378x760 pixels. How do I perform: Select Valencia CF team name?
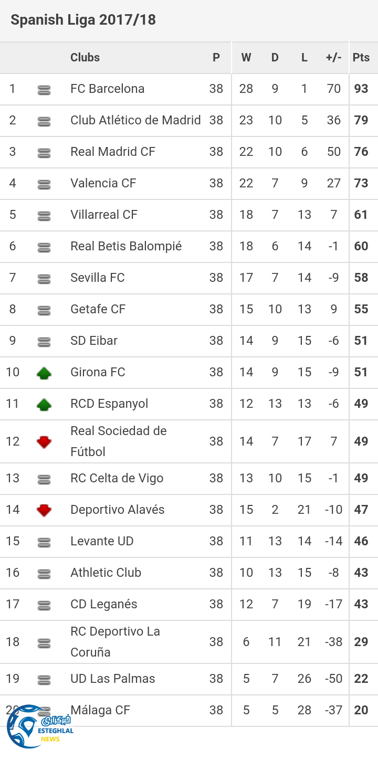click(x=103, y=183)
